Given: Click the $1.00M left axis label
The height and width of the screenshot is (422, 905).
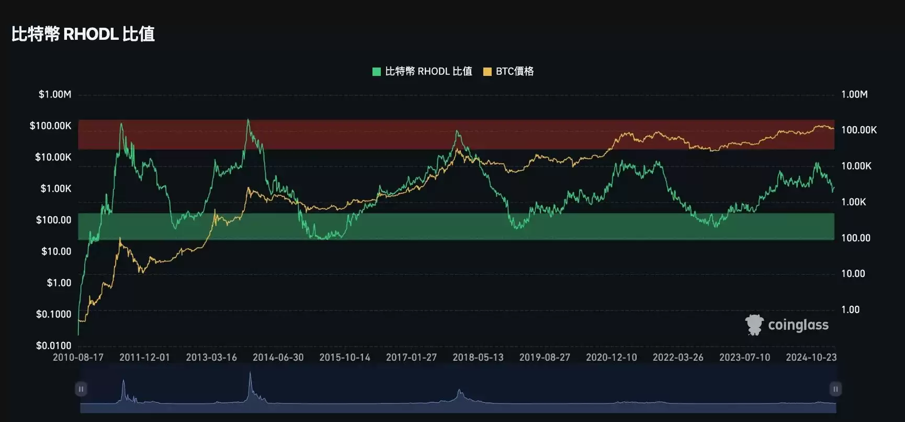Looking at the screenshot, I should [x=54, y=94].
